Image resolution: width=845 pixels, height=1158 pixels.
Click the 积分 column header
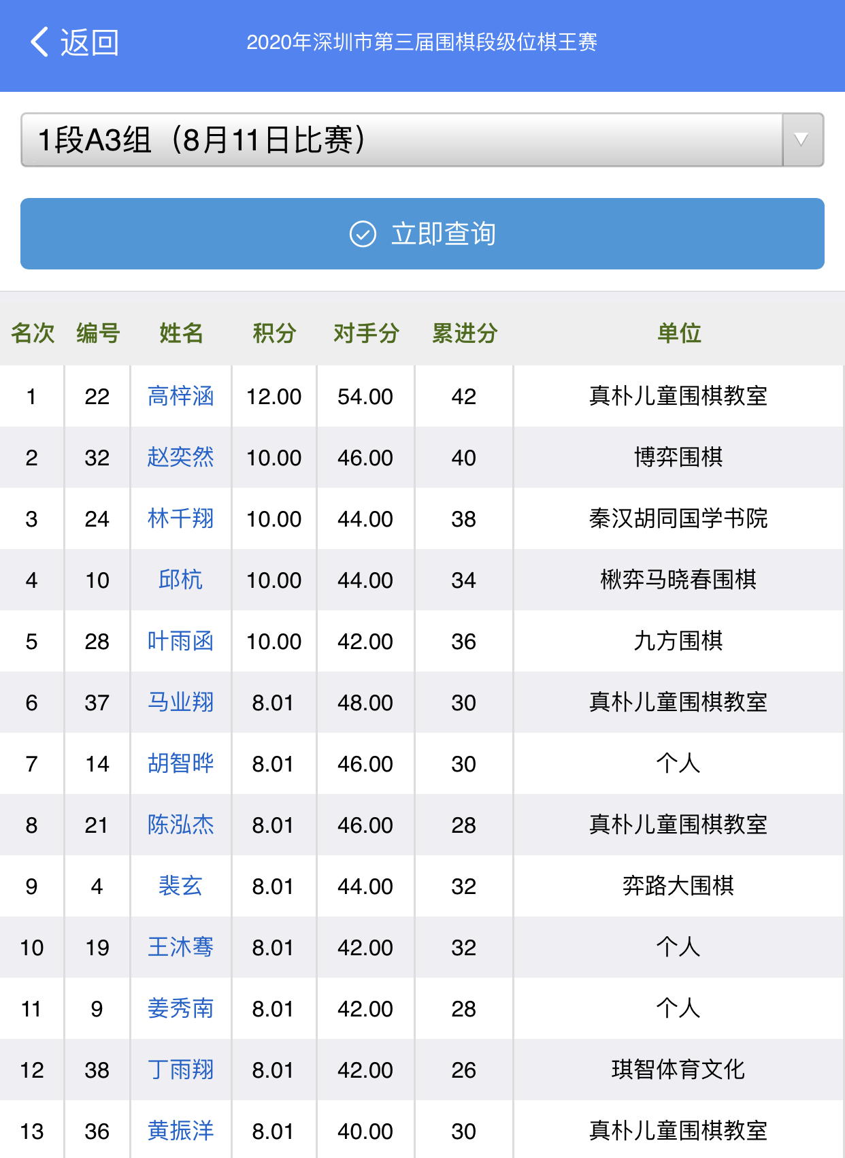(274, 333)
